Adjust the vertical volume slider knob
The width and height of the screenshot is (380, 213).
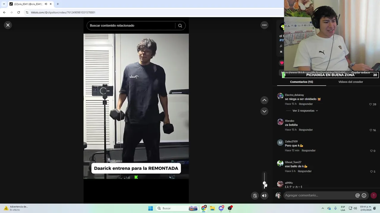pos(264,184)
